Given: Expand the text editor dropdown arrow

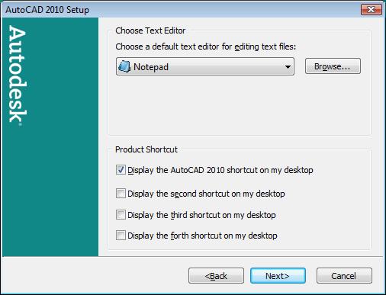Looking at the screenshot, I should pos(288,67).
